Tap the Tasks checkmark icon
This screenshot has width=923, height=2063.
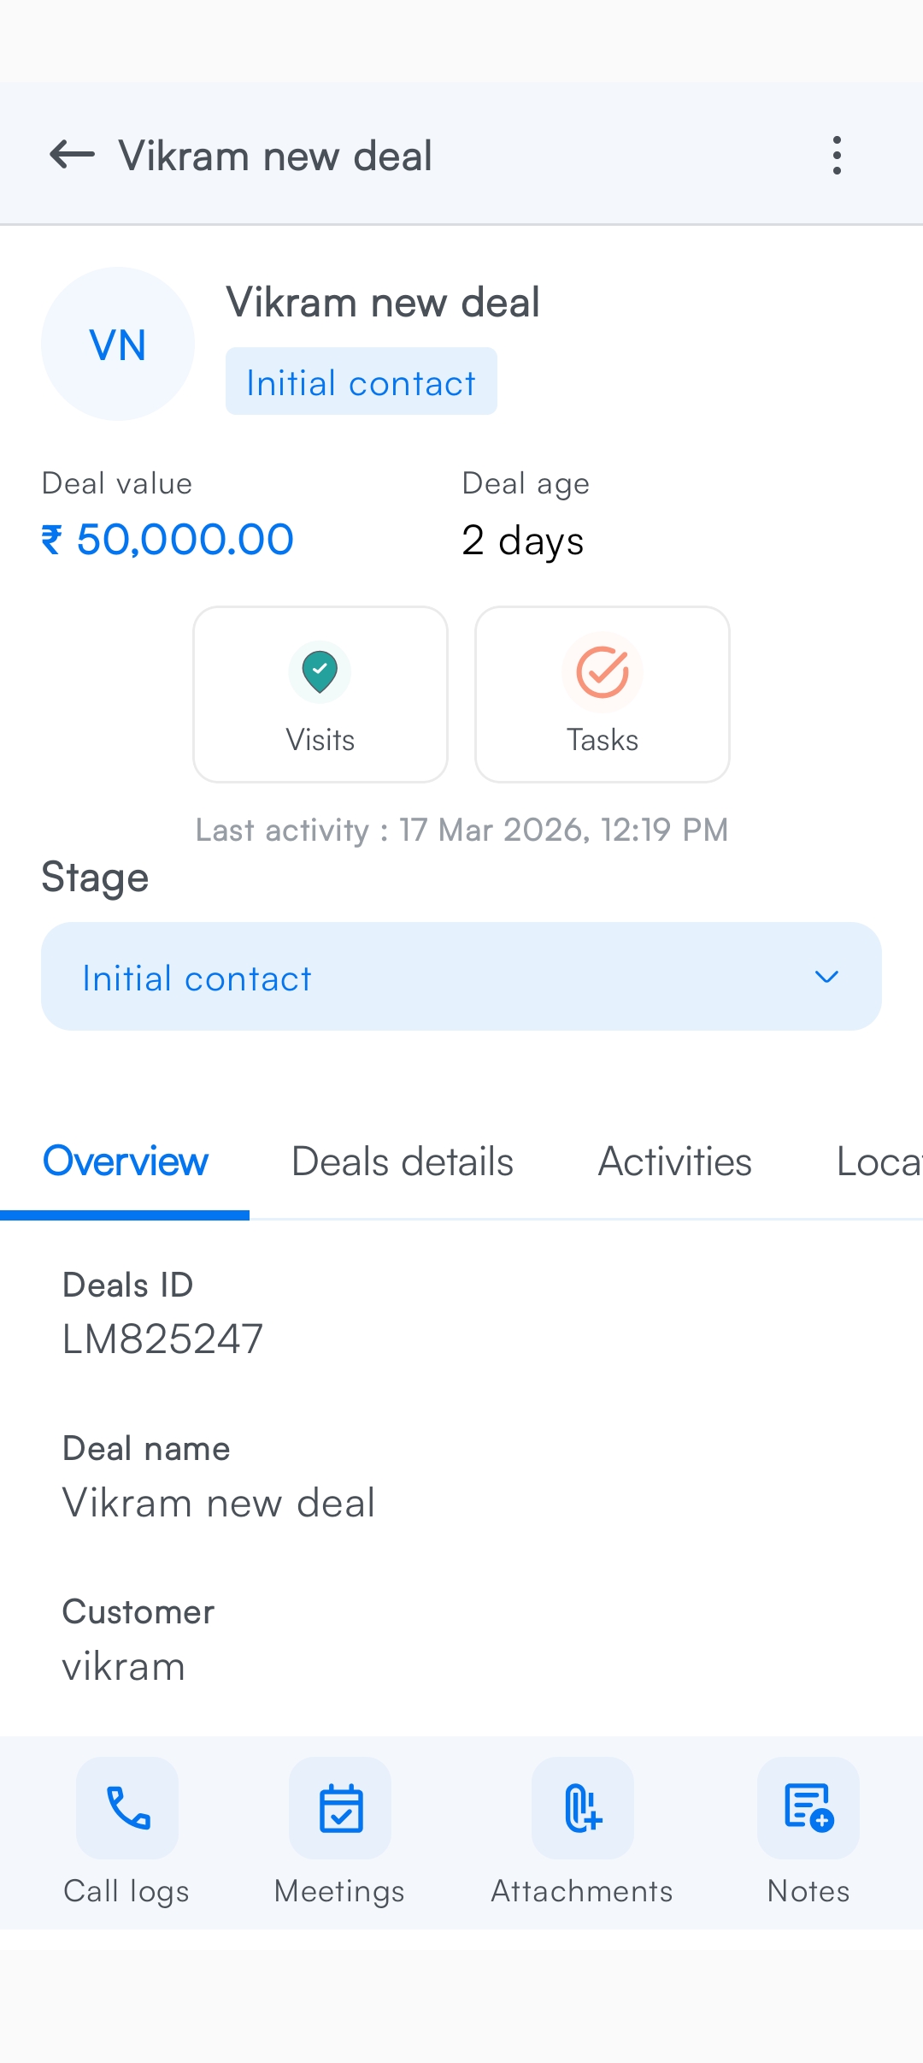(x=603, y=671)
